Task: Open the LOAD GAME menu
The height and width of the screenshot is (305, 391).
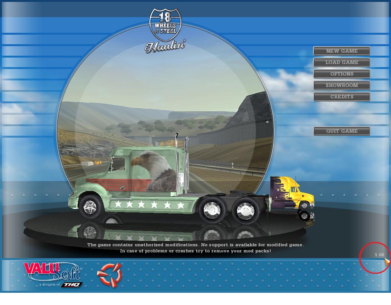Action: (342, 62)
